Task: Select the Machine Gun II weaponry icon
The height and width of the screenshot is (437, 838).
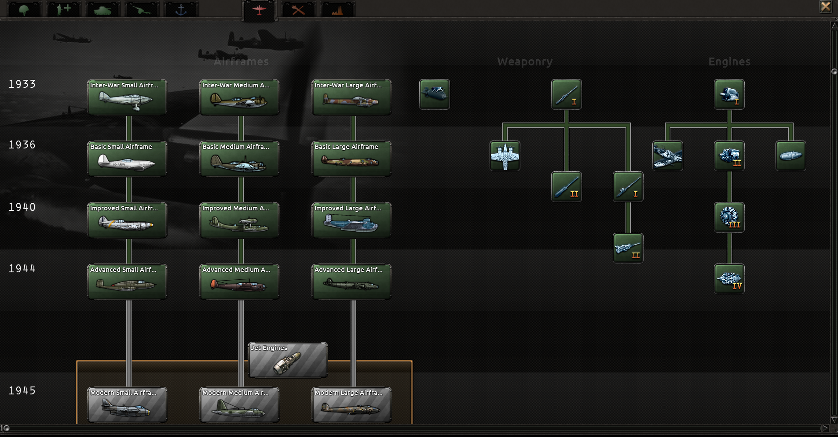Action: [x=566, y=187]
